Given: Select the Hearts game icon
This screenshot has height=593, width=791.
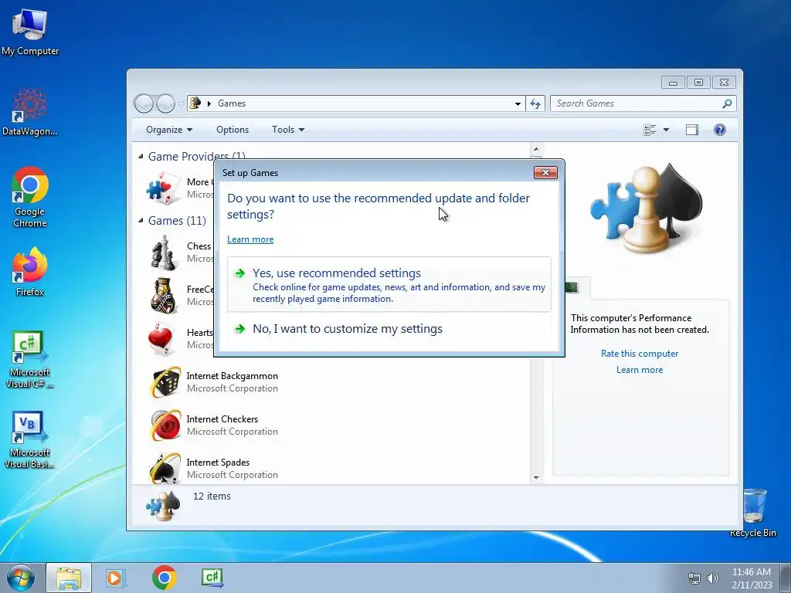Looking at the screenshot, I should click(162, 339).
